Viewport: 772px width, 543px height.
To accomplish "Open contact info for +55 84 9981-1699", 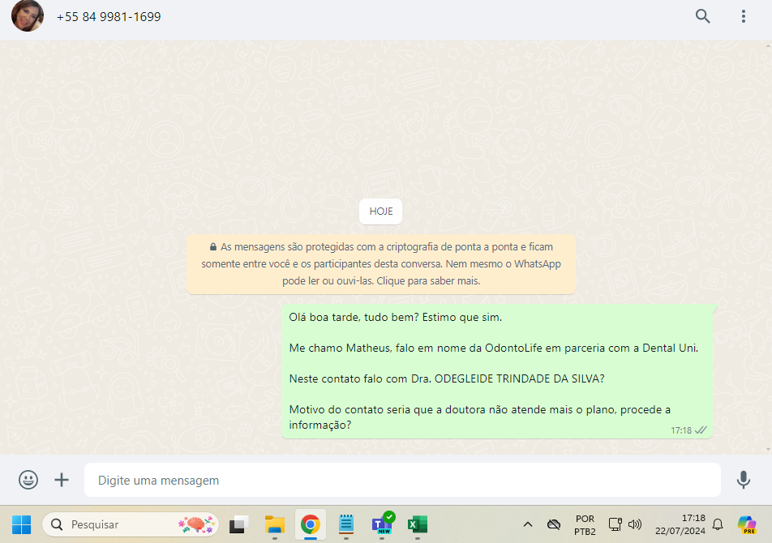I will pos(109,17).
